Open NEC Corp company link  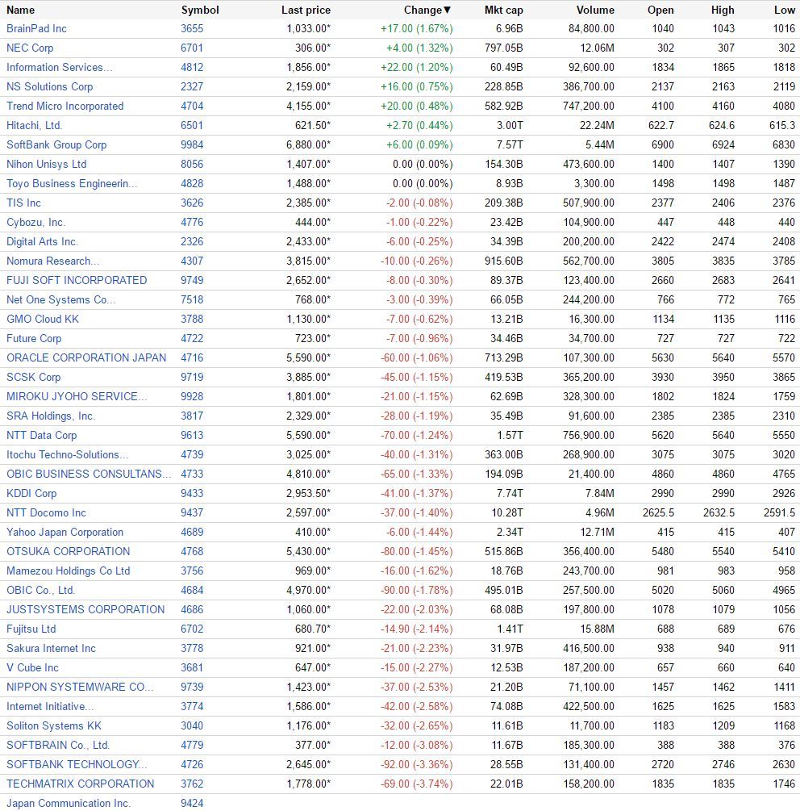[x=30, y=48]
